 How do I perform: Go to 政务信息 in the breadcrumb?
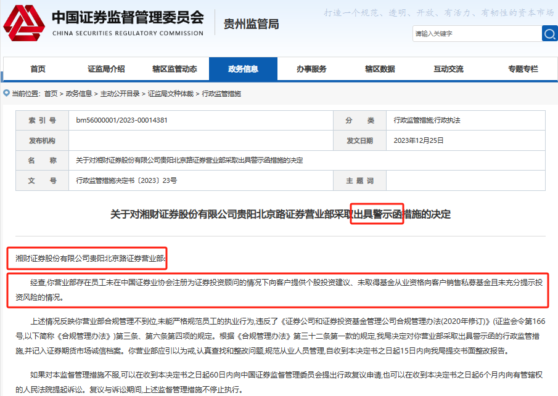[x=79, y=94]
